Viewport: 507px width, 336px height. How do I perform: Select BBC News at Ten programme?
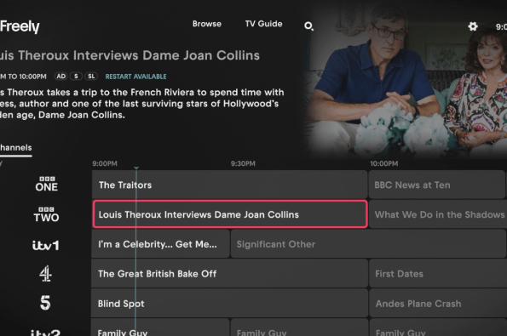(437, 185)
